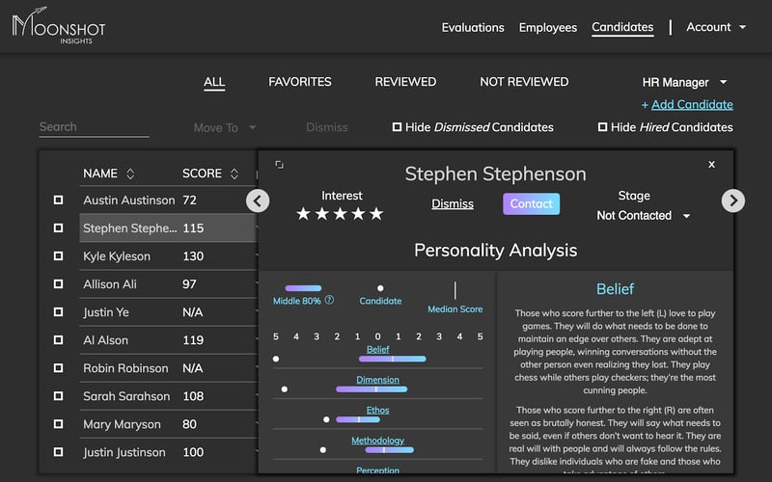Go to previous candidate with left arrow
Viewport: 772px width, 482px height.
point(258,201)
